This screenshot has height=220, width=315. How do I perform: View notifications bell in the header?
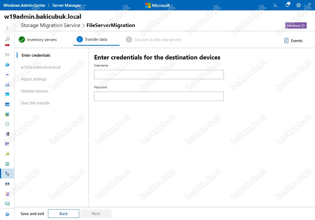(287, 5)
